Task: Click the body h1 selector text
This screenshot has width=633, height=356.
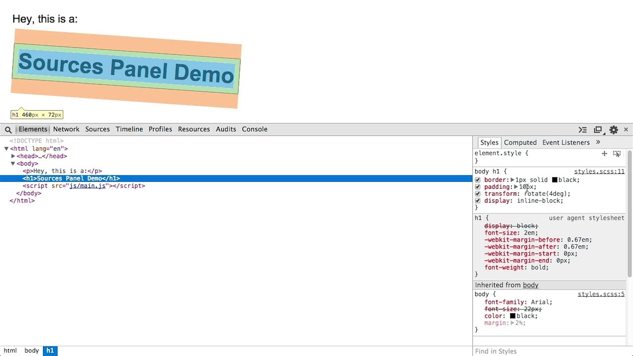Action: point(487,172)
